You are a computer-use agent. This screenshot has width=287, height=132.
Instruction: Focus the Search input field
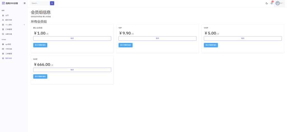click(x=40, y=3)
